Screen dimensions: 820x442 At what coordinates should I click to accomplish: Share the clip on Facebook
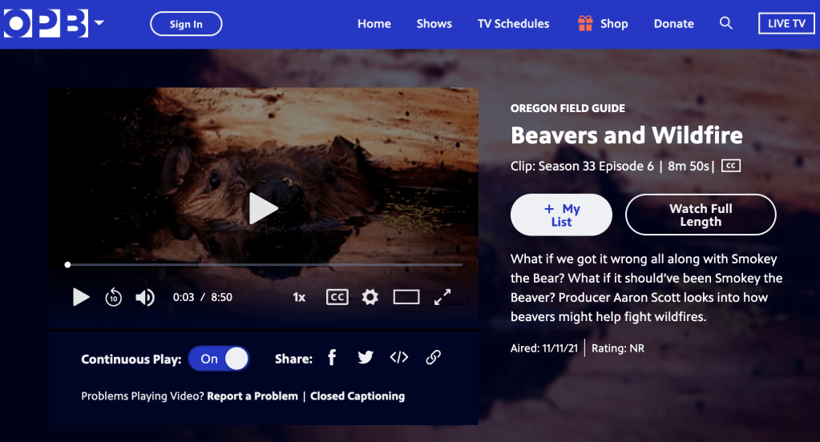point(332,358)
